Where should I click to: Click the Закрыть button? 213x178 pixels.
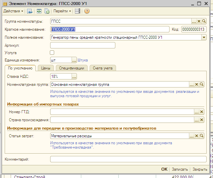(200, 169)
